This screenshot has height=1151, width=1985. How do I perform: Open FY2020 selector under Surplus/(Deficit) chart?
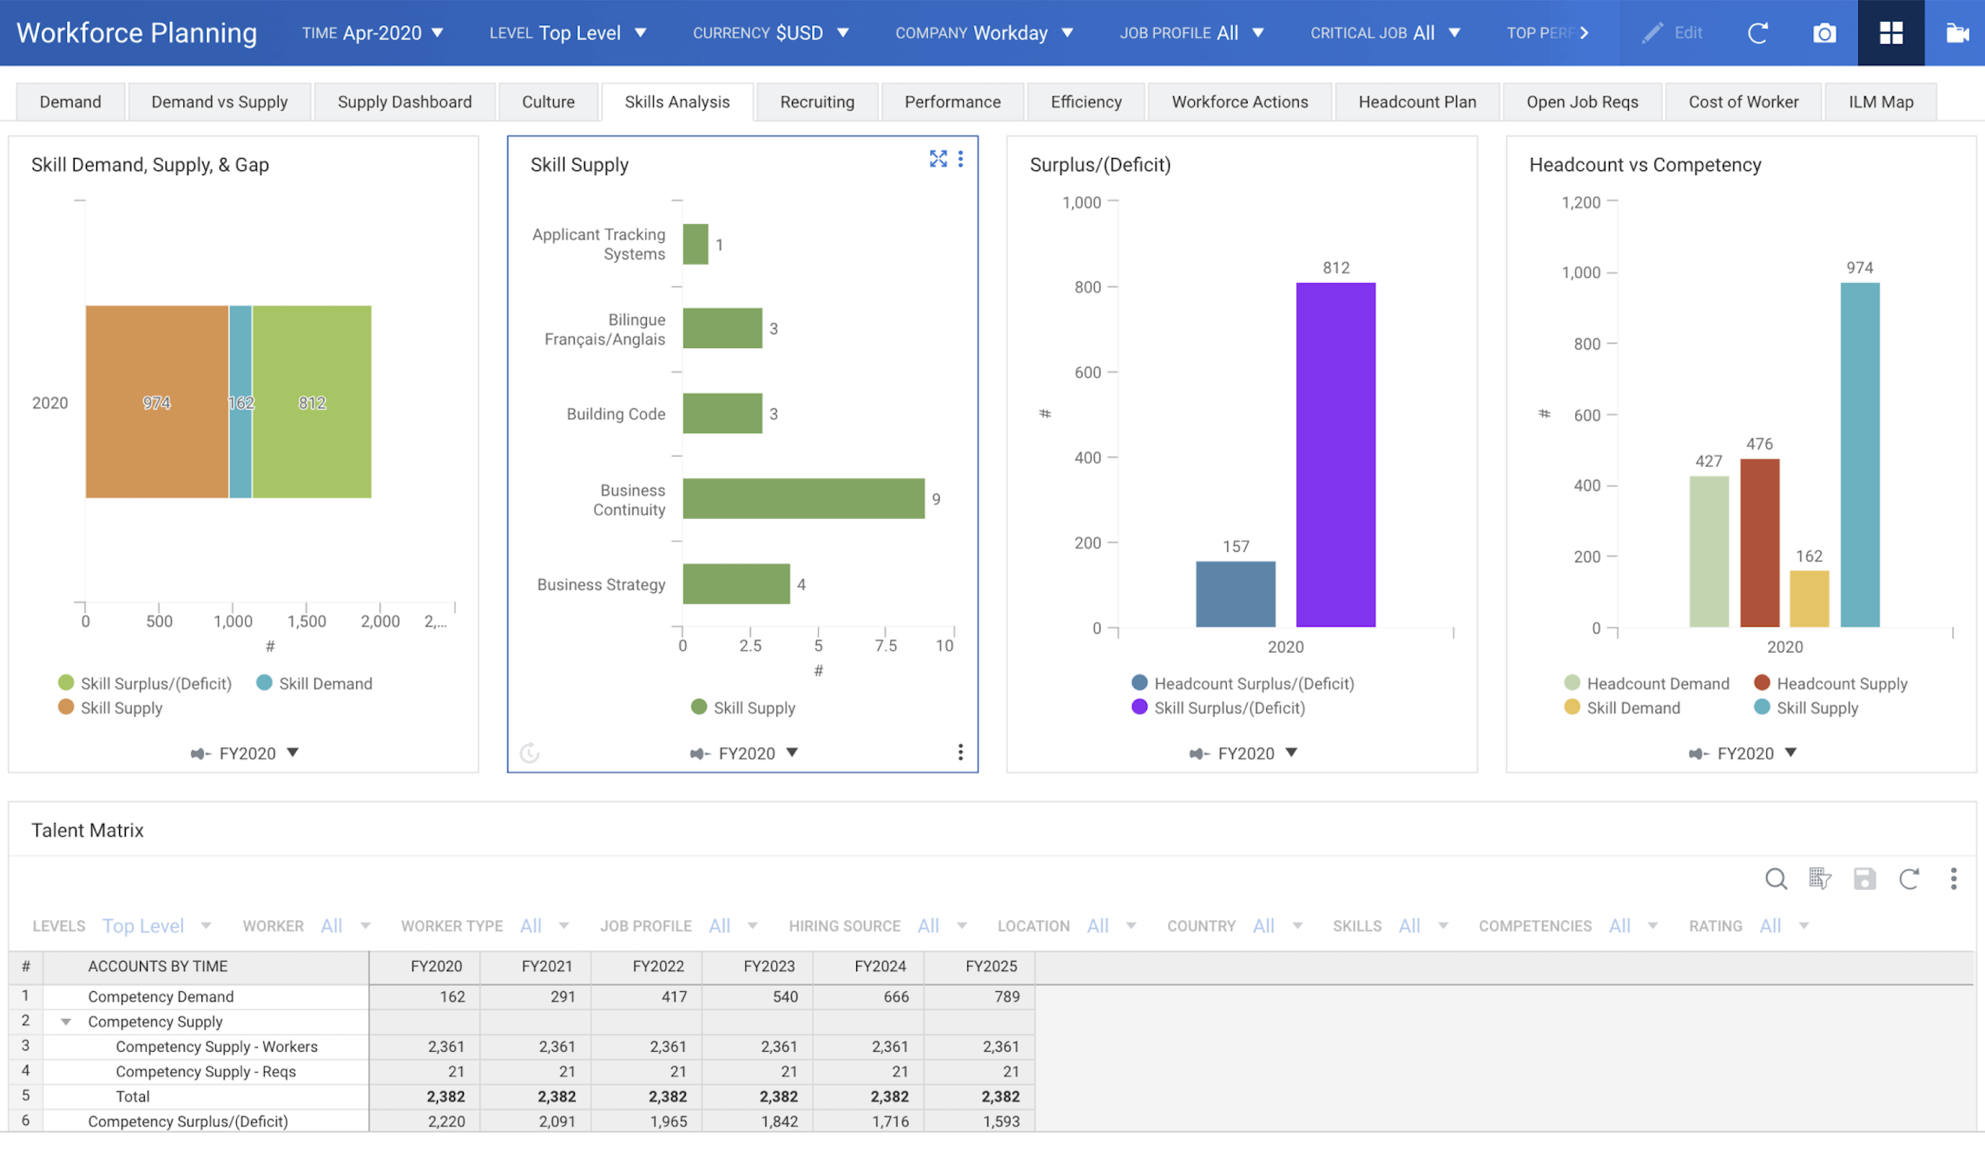click(1243, 753)
